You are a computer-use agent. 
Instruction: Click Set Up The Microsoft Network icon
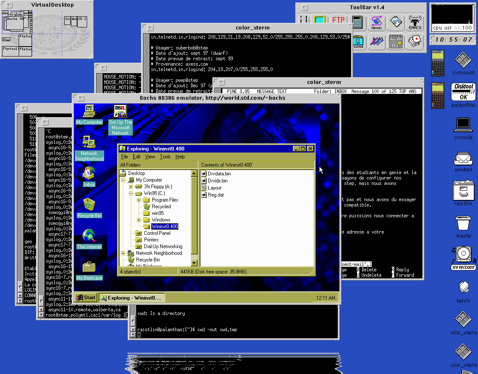(x=120, y=120)
